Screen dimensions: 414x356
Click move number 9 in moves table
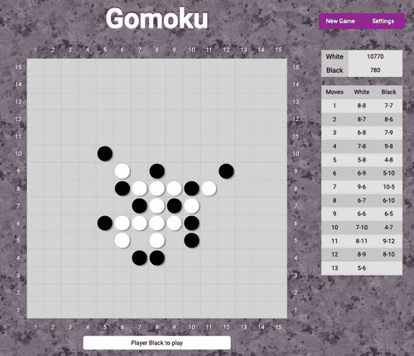click(x=335, y=214)
